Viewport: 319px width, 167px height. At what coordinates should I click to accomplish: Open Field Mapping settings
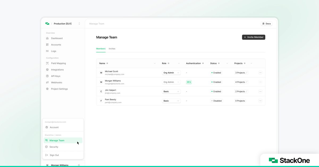click(x=58, y=63)
